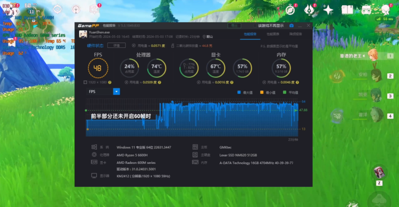Image resolution: width=399 pixels, height=207 pixels.
Task: Open the FPS chart metric dropdown arrow
Action: click(117, 92)
